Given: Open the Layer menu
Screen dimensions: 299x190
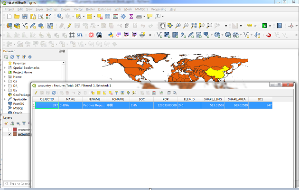Looking at the screenshot, I should [39, 9].
